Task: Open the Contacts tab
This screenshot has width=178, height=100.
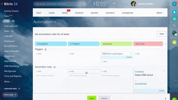Action: coord(110,13)
